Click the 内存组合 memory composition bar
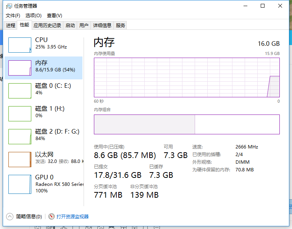 click(x=187, y=124)
